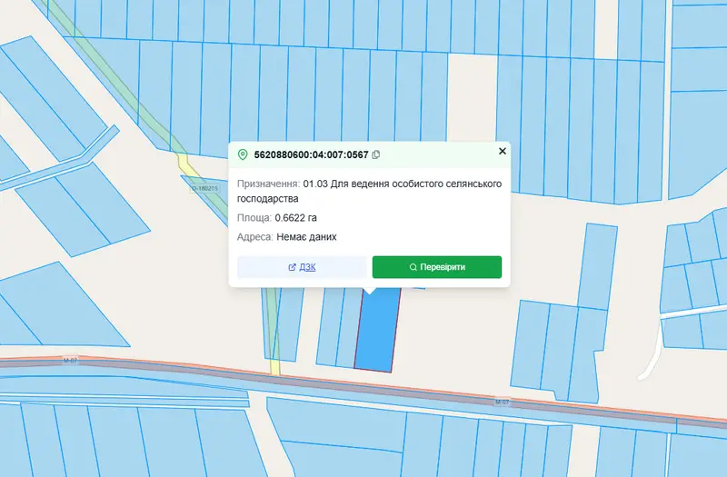Click the green location pin icon
The height and width of the screenshot is (477, 727).
[x=243, y=154]
